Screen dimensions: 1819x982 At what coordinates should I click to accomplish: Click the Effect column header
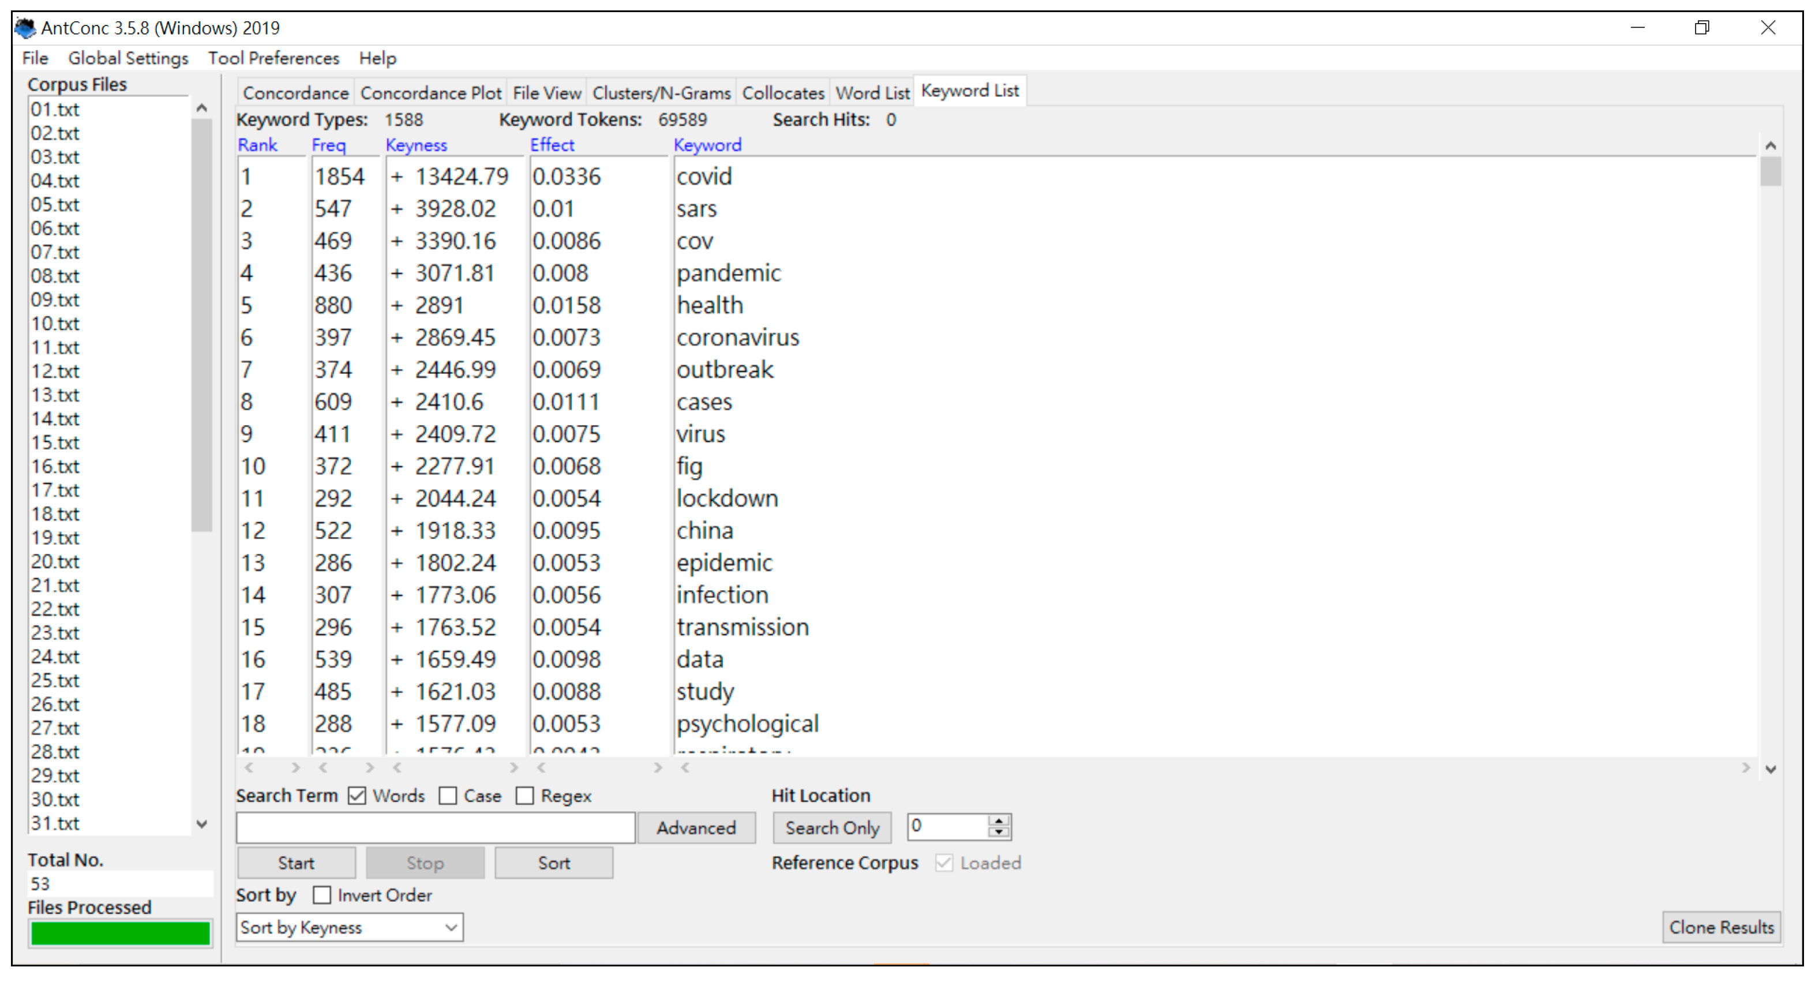[x=552, y=145]
